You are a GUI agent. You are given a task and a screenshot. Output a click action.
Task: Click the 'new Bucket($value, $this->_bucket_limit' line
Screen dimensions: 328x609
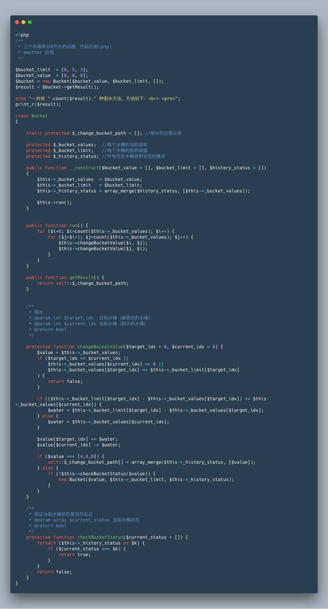coord(146,479)
